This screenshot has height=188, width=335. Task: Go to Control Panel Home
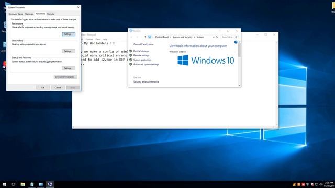pos(143,44)
